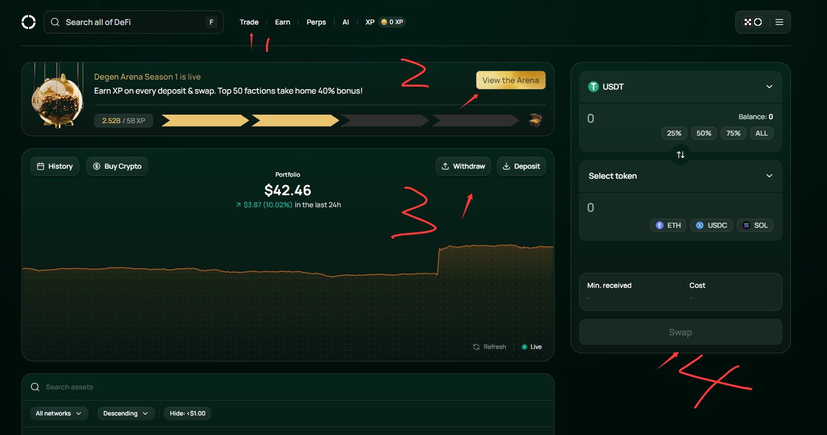Pick ETH quick token chip
This screenshot has width=827, height=435.
click(x=668, y=225)
